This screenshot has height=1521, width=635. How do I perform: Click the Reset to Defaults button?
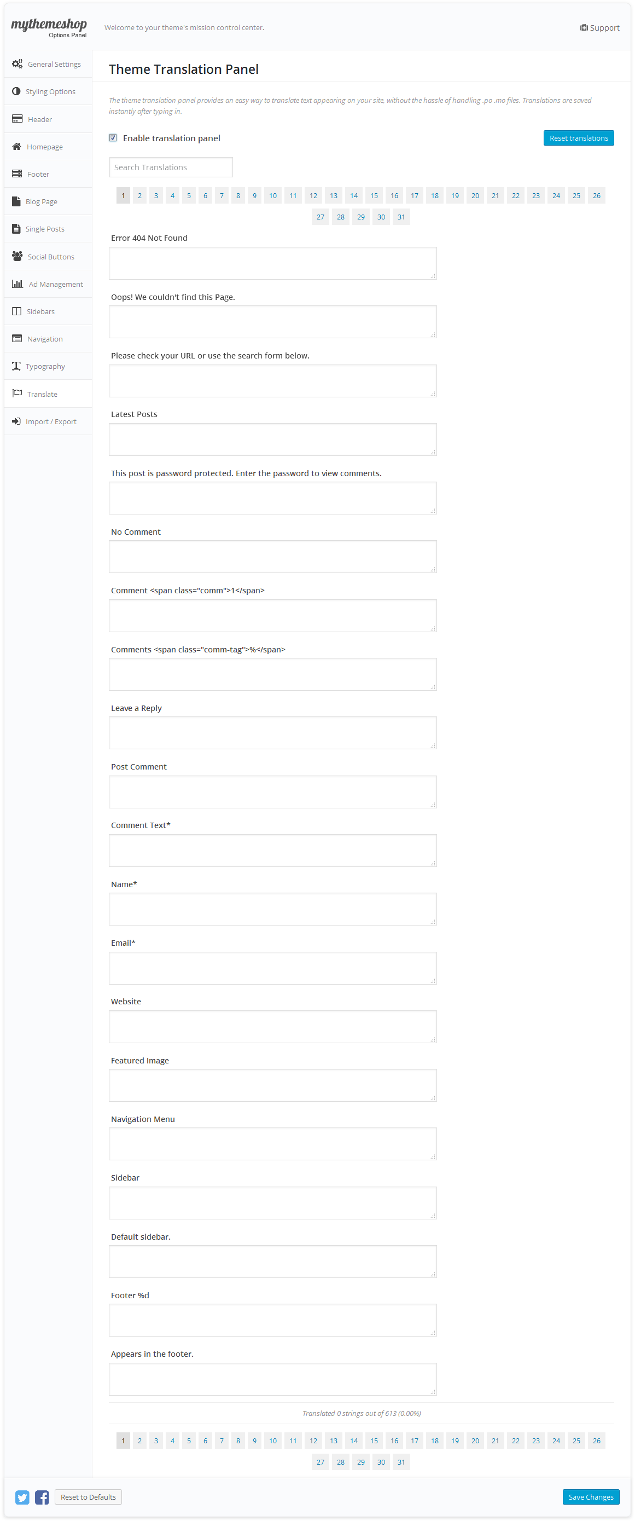(88, 1497)
